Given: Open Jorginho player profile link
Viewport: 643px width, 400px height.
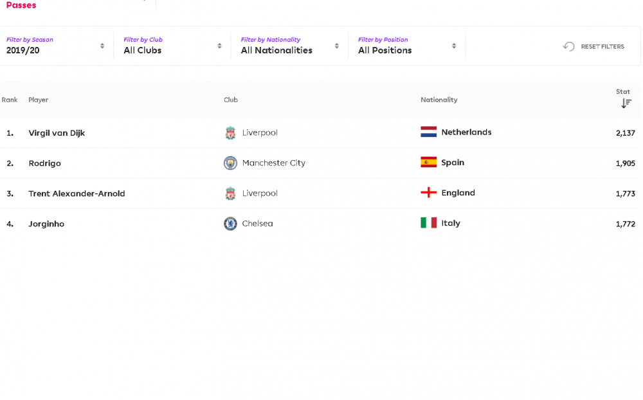Looking at the screenshot, I should [x=46, y=224].
